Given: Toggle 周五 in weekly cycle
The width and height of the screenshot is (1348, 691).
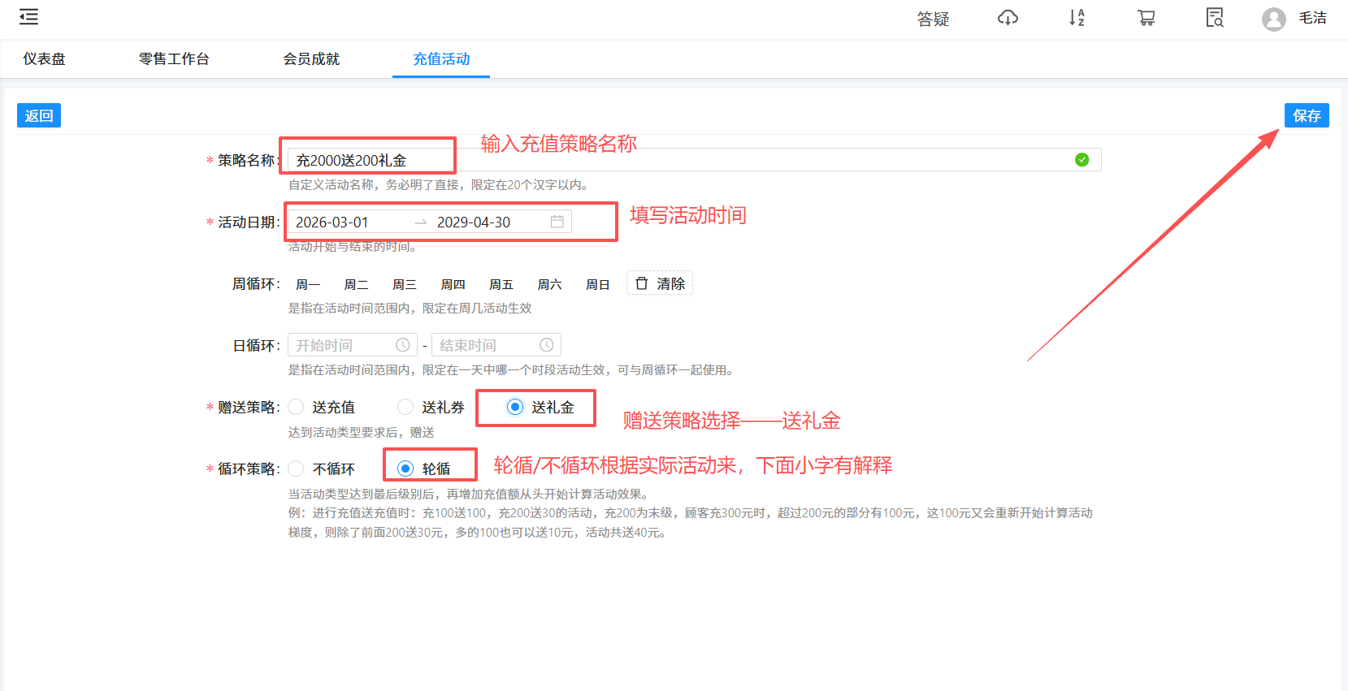Looking at the screenshot, I should tap(501, 284).
